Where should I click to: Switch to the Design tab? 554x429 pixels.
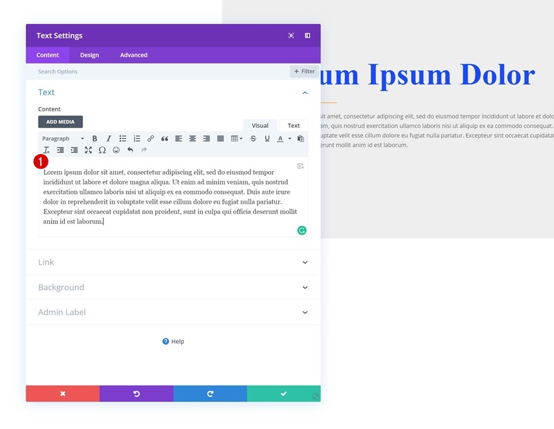click(x=89, y=55)
